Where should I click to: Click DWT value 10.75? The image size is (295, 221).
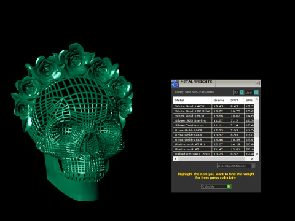click(235, 111)
